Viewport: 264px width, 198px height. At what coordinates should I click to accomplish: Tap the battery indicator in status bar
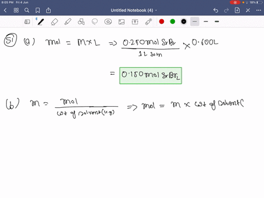pos(260,2)
